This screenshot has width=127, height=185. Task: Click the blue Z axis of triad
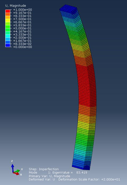tap(12, 168)
